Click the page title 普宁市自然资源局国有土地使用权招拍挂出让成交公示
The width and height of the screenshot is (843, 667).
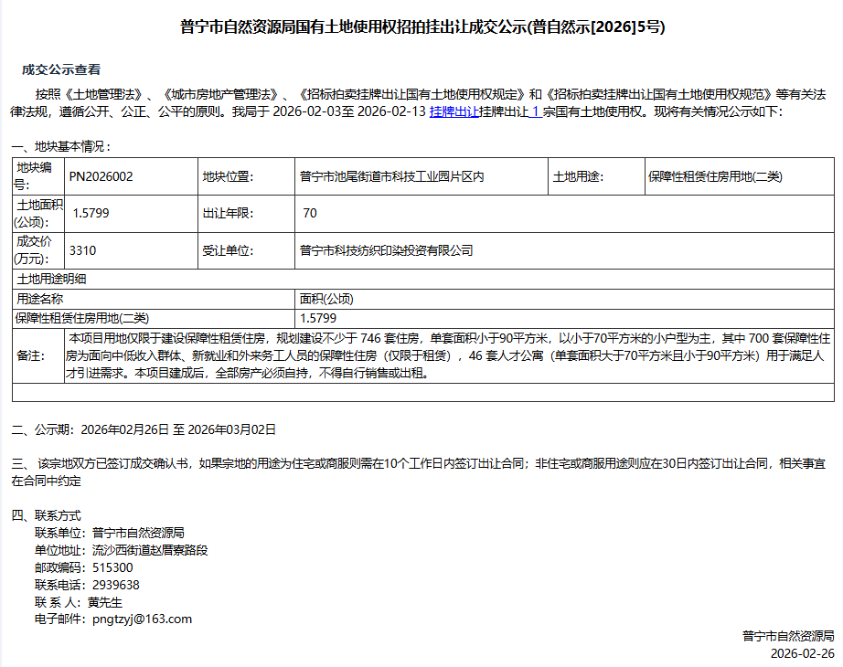tap(421, 26)
